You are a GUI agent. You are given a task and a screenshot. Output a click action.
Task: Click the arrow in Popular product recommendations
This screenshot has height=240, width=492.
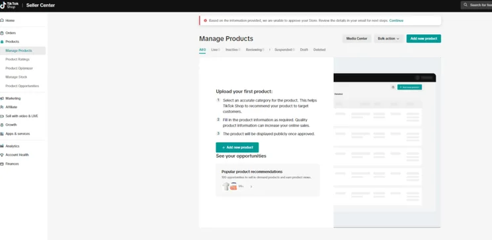tap(251, 187)
